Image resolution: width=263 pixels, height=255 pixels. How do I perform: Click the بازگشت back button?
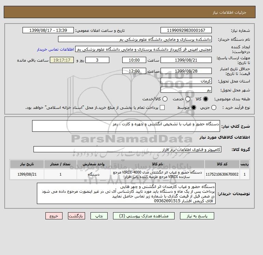click(x=77, y=216)
